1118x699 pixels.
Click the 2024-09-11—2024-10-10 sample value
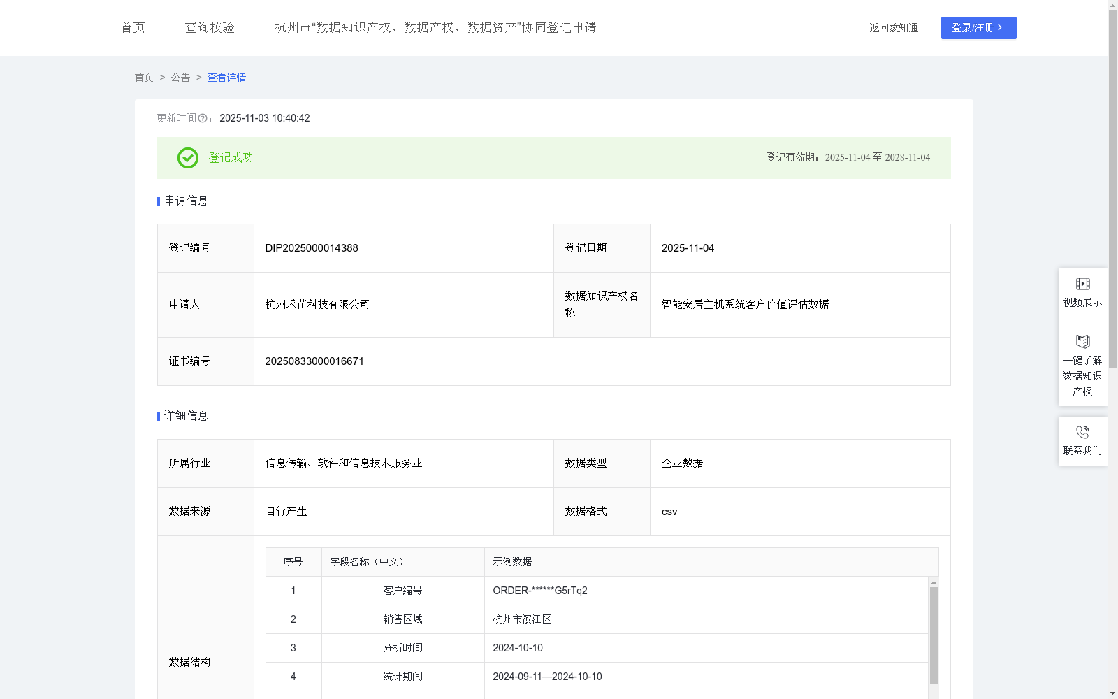547,677
